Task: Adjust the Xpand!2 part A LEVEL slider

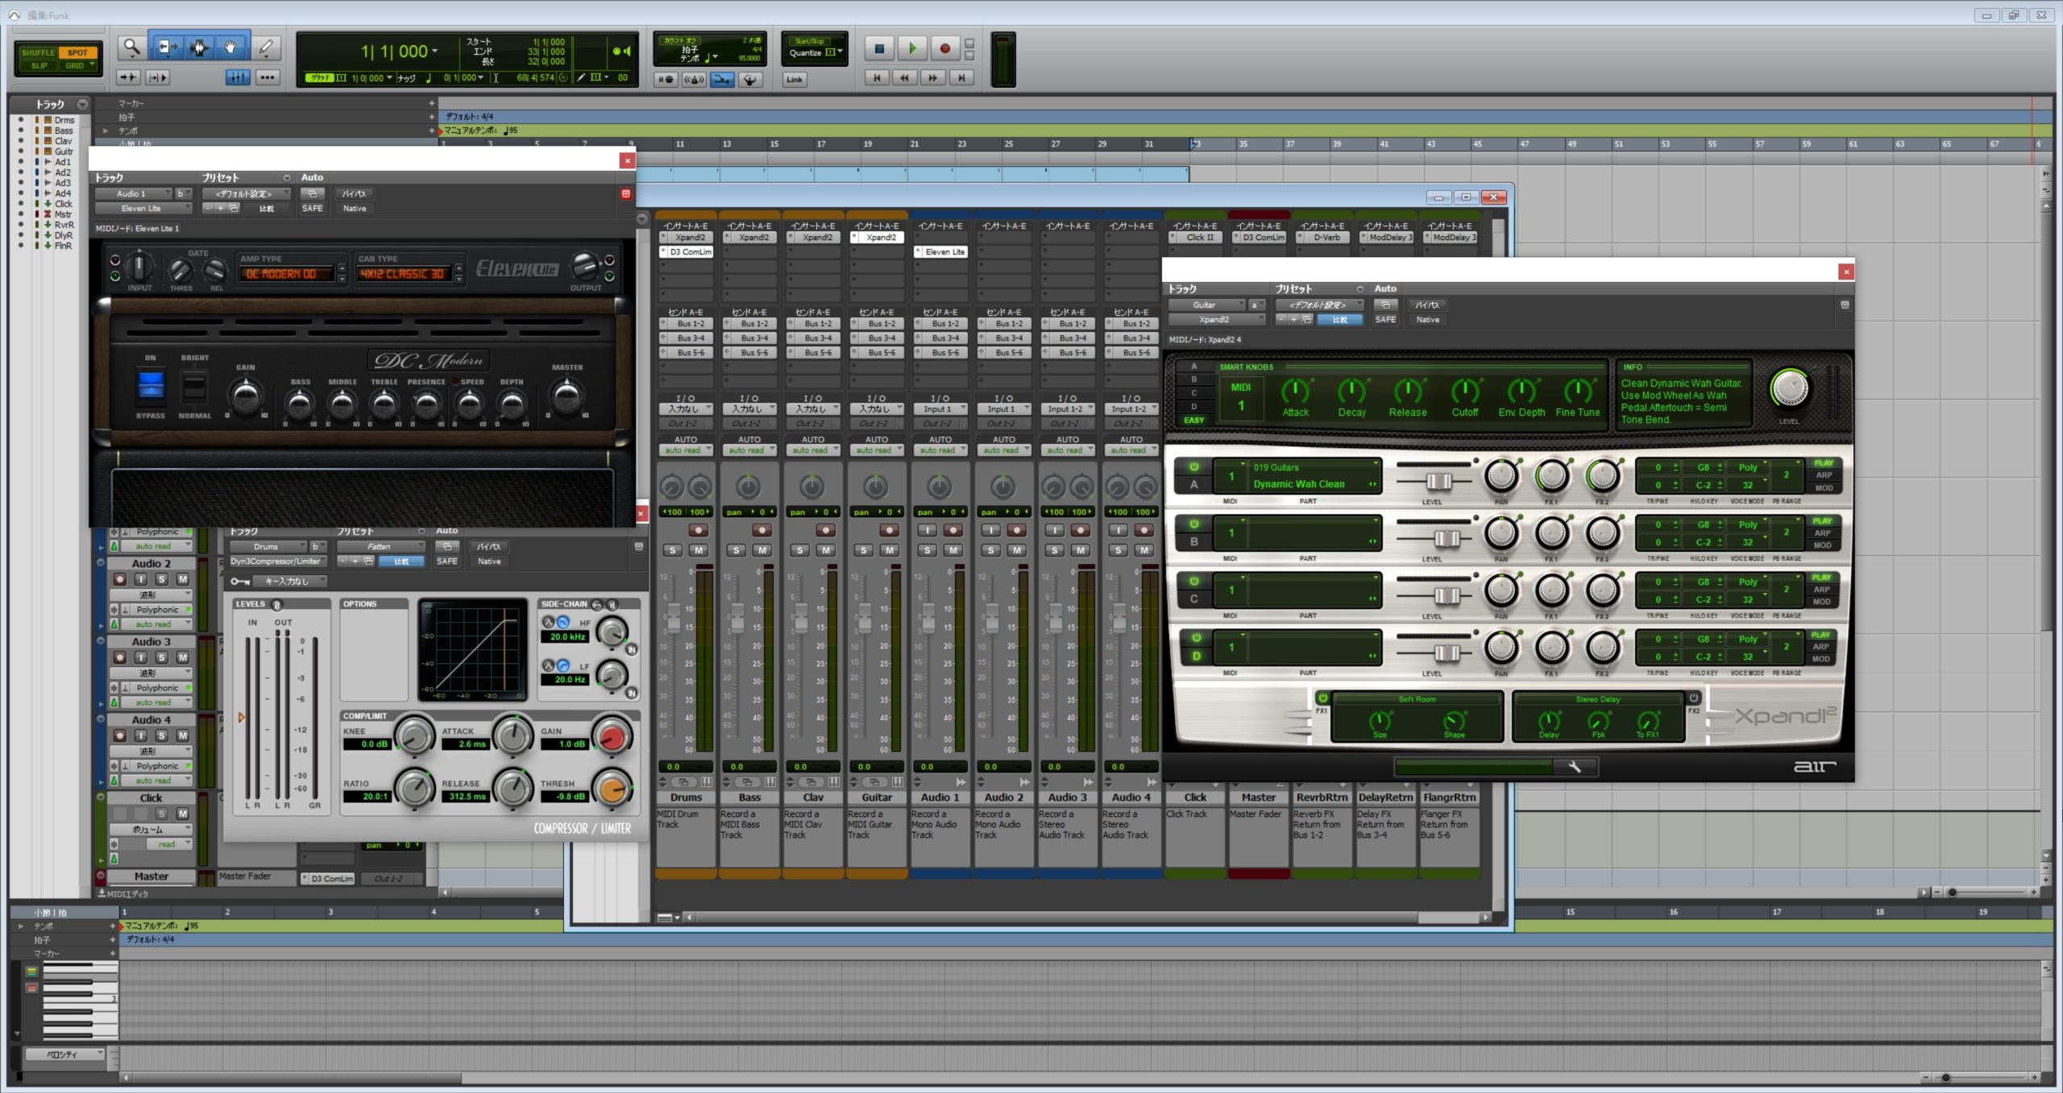Action: tap(1438, 482)
